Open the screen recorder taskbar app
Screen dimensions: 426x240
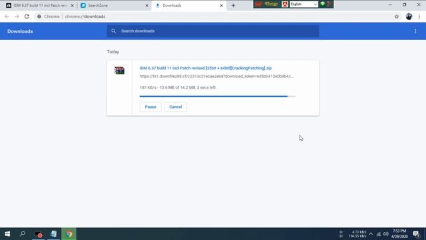(x=38, y=234)
